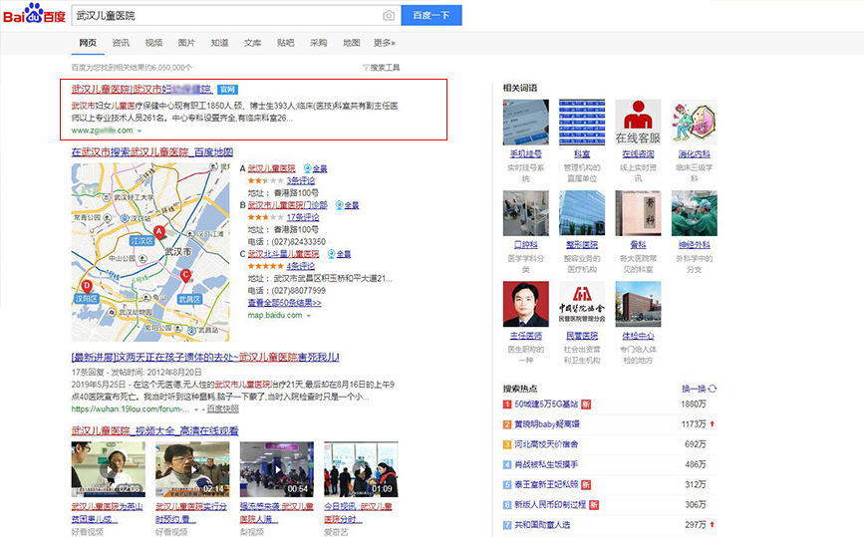The image size is (864, 537).
Task: Switch to 地图 tab
Action: (x=351, y=43)
